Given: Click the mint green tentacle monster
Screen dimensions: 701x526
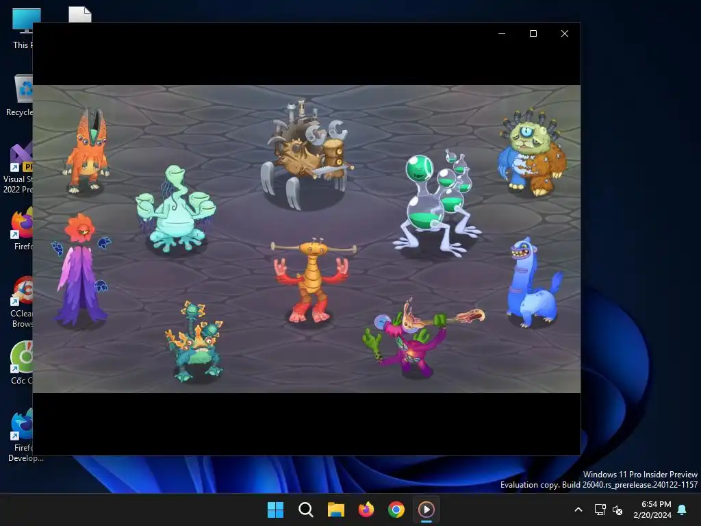Looking at the screenshot, I should tap(176, 210).
